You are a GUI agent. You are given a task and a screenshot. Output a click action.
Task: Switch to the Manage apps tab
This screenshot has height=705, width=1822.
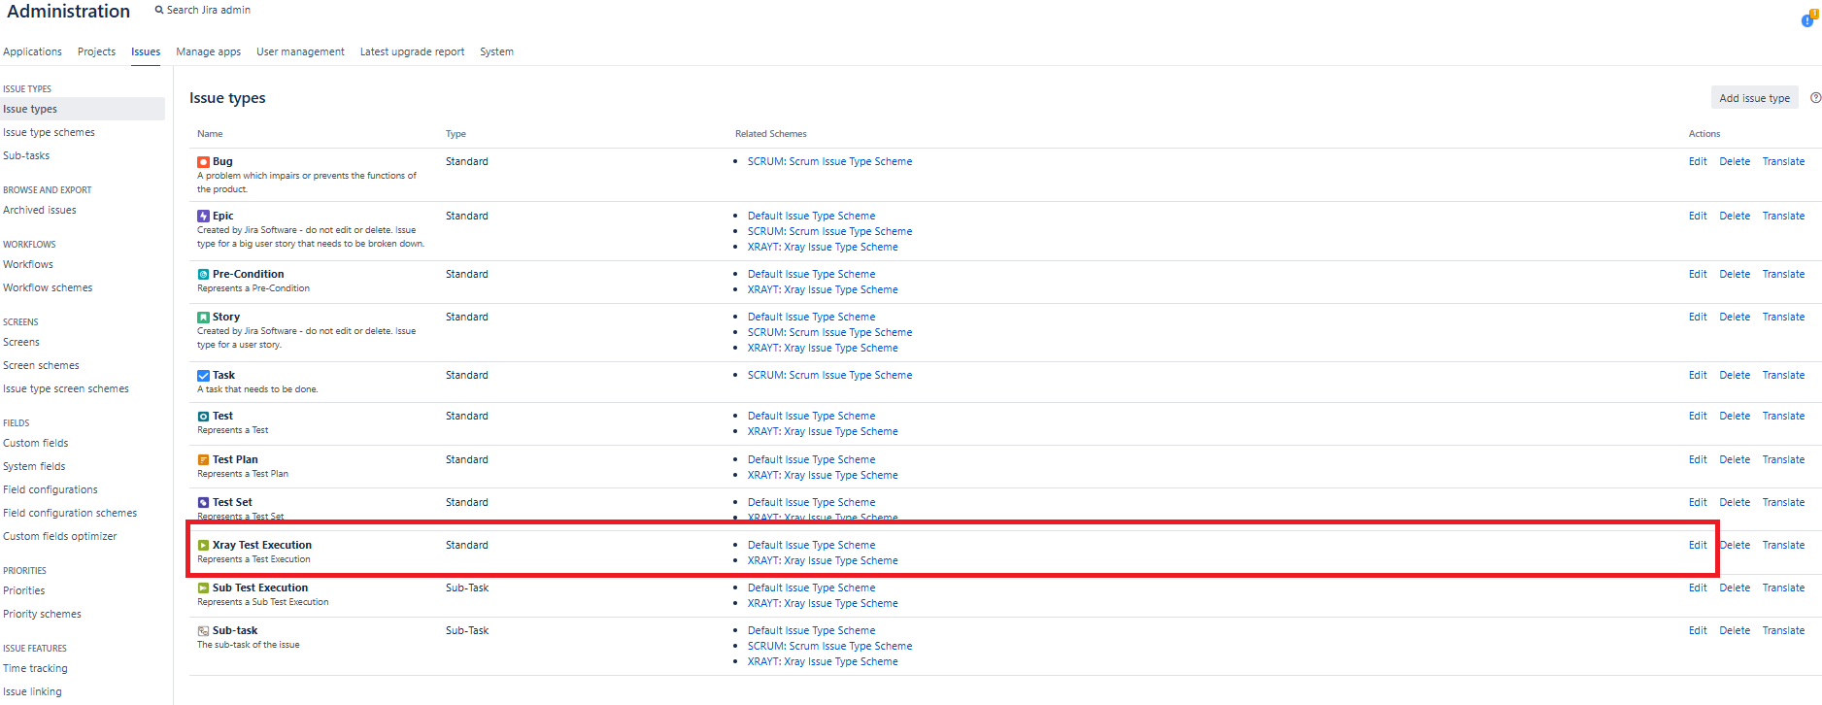tap(208, 52)
